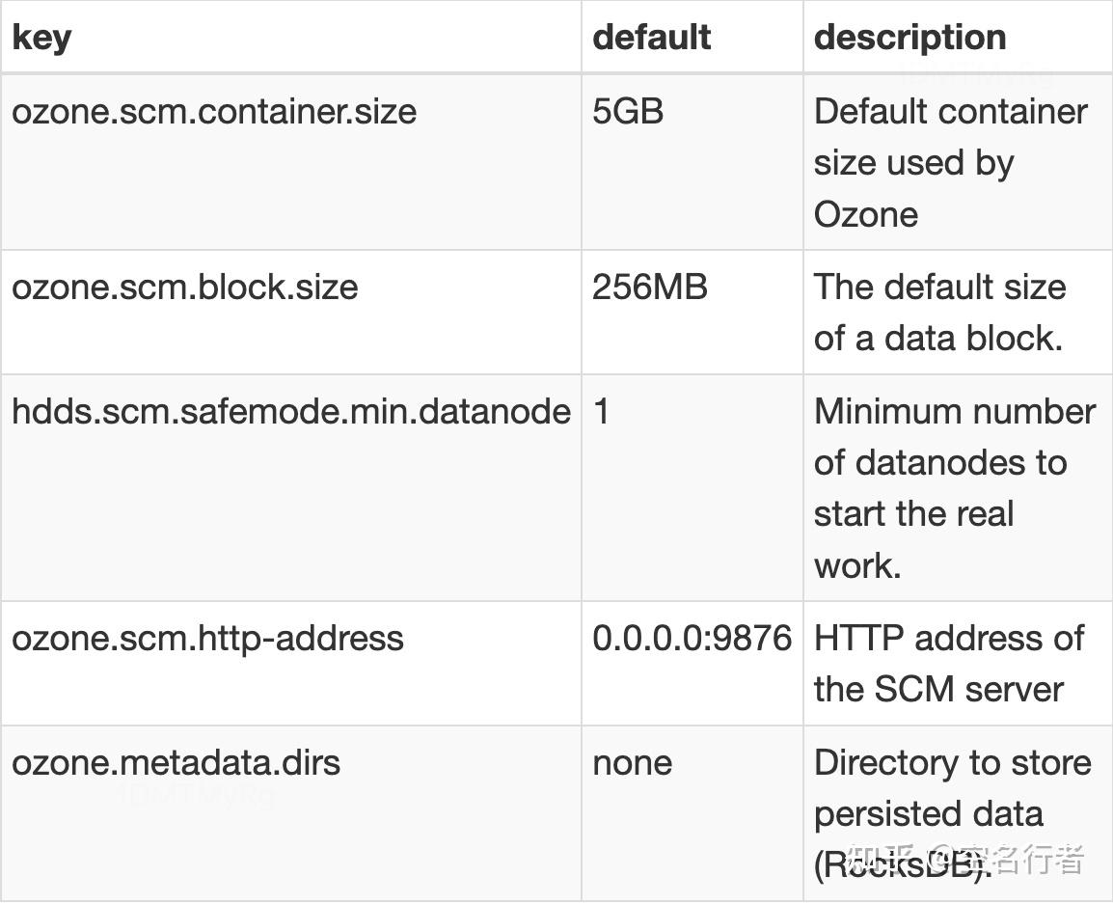Click the "default" column header
Viewport: 1113px width, 904px height.
click(651, 38)
